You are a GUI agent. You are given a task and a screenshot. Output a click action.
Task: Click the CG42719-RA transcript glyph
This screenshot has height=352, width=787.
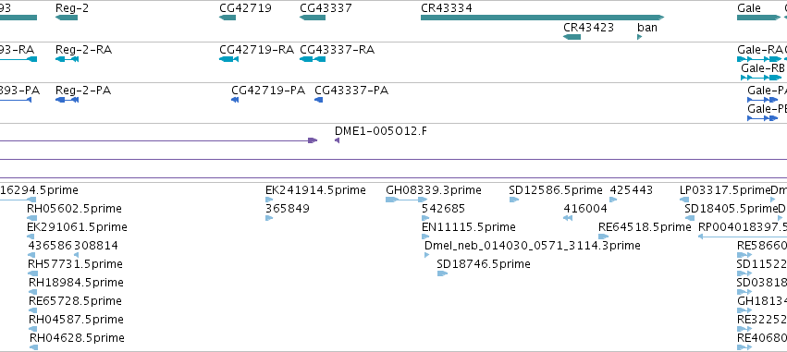pyautogui.click(x=228, y=59)
